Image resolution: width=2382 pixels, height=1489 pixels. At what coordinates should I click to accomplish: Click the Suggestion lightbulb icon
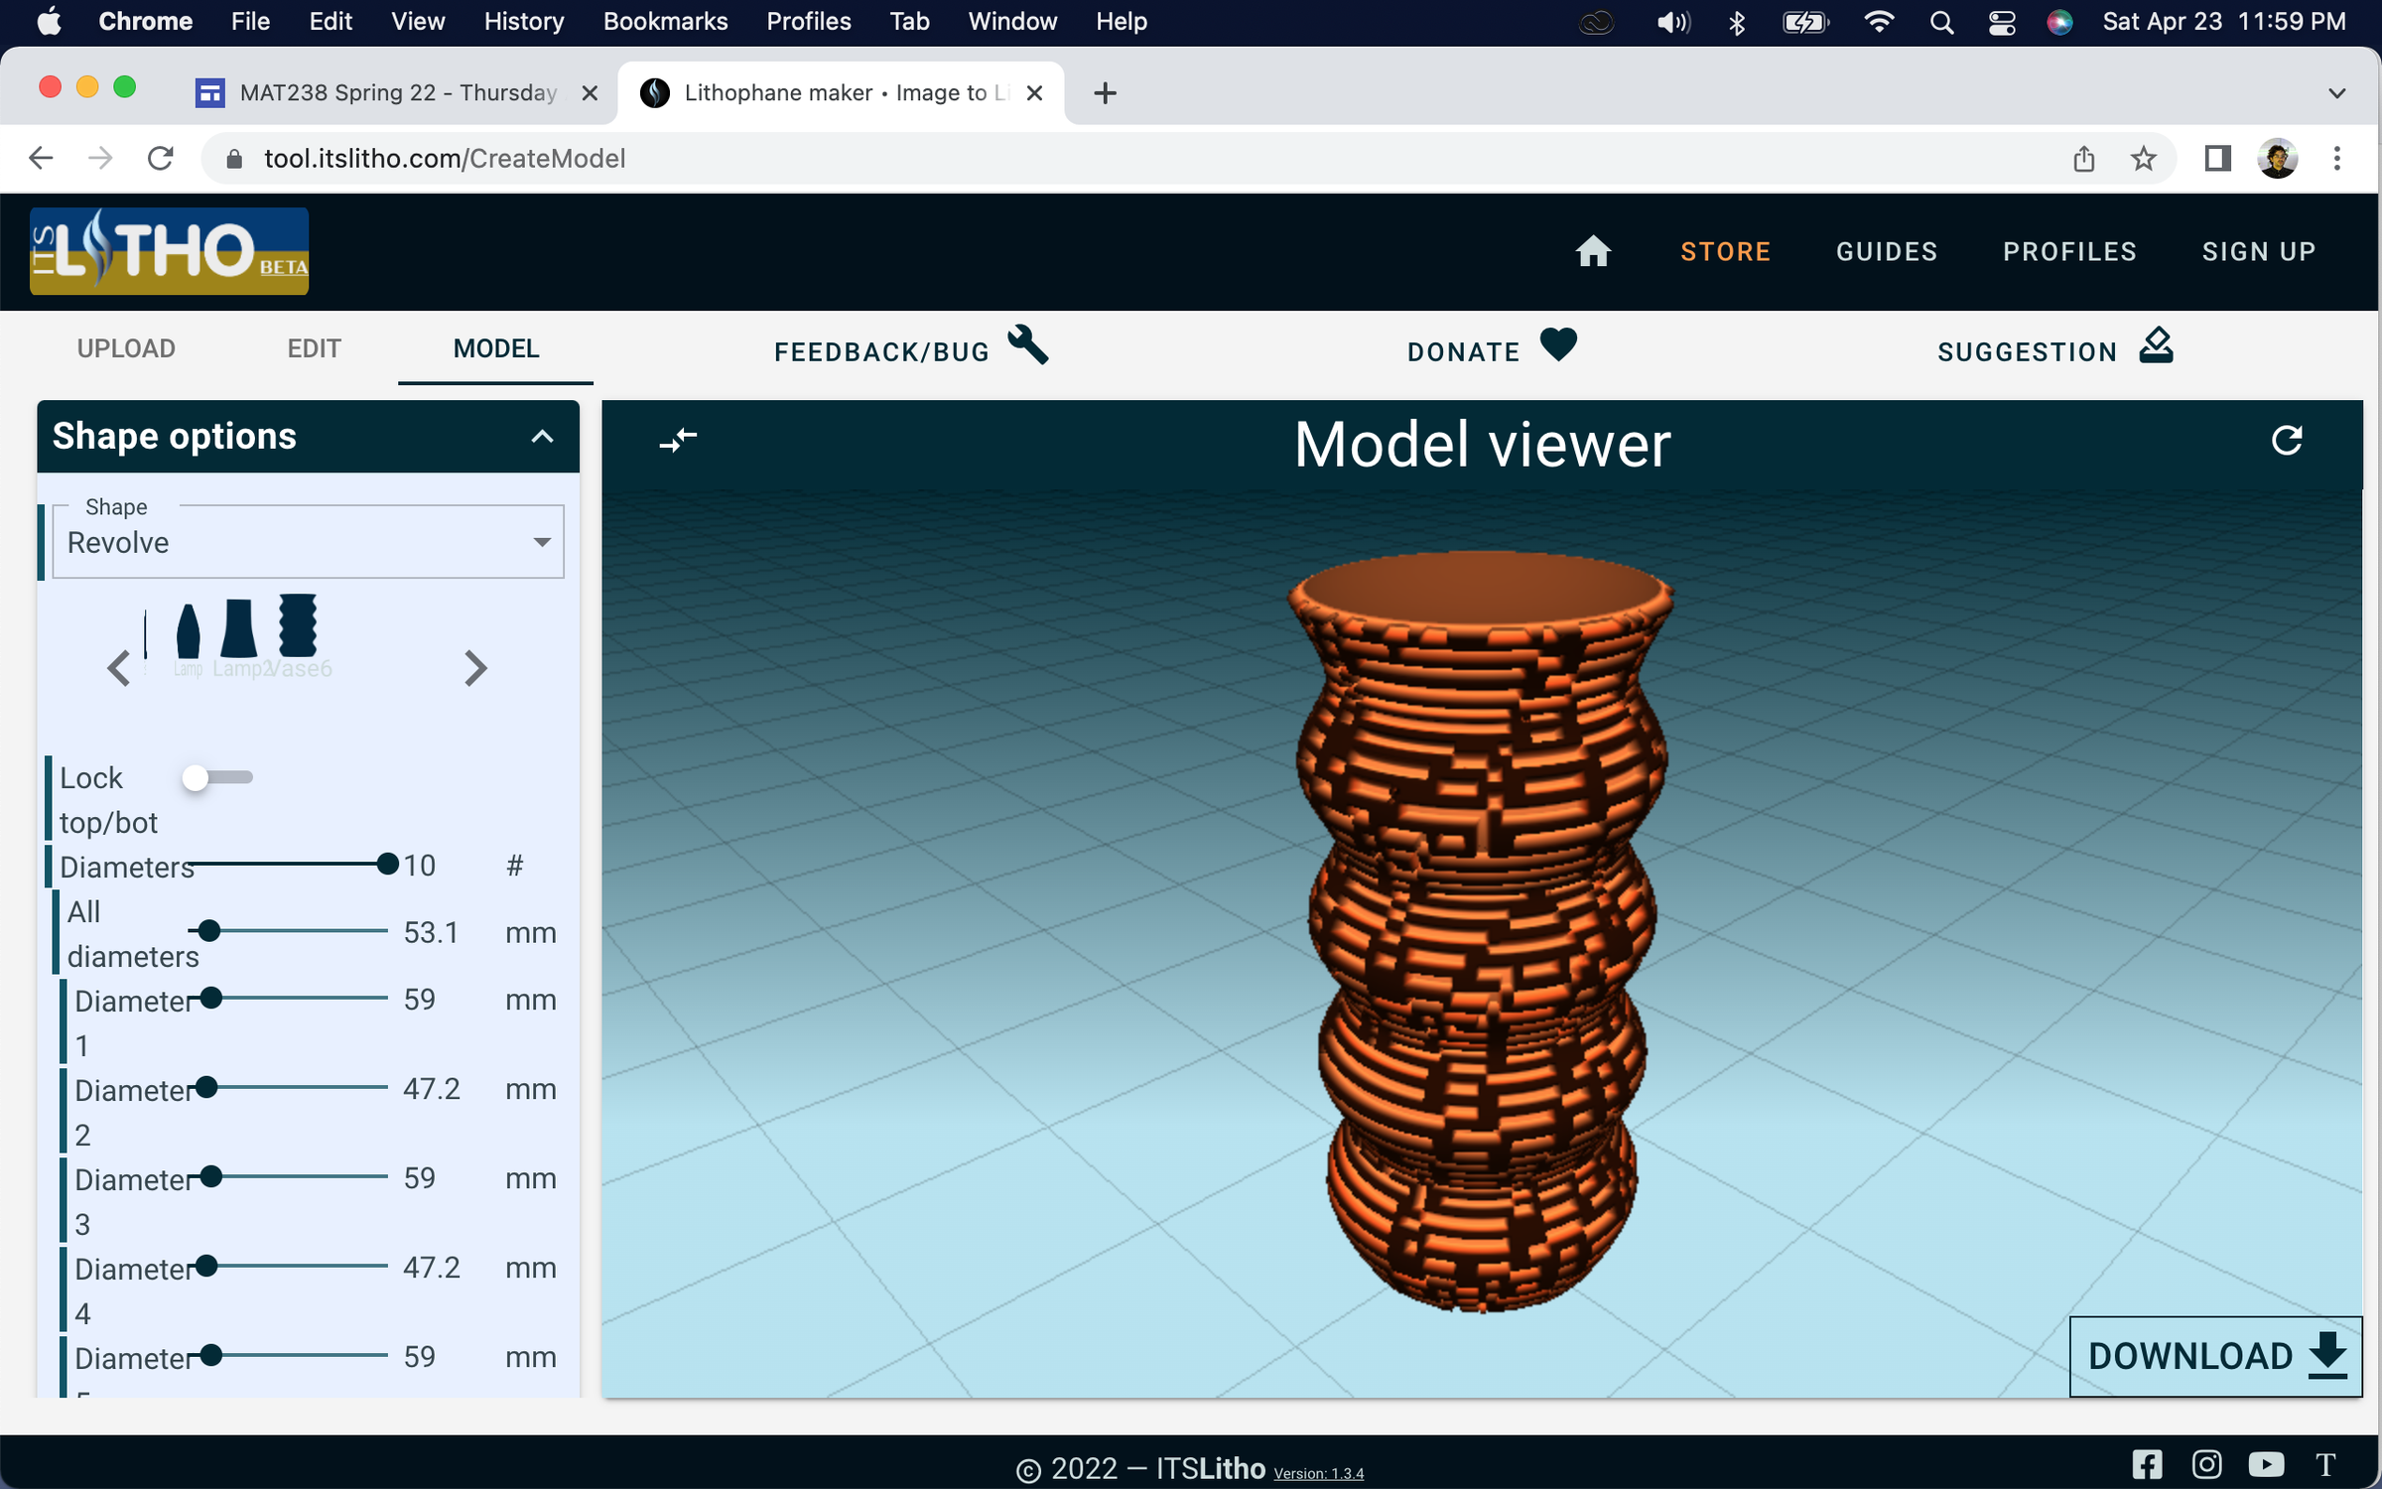pos(2154,345)
